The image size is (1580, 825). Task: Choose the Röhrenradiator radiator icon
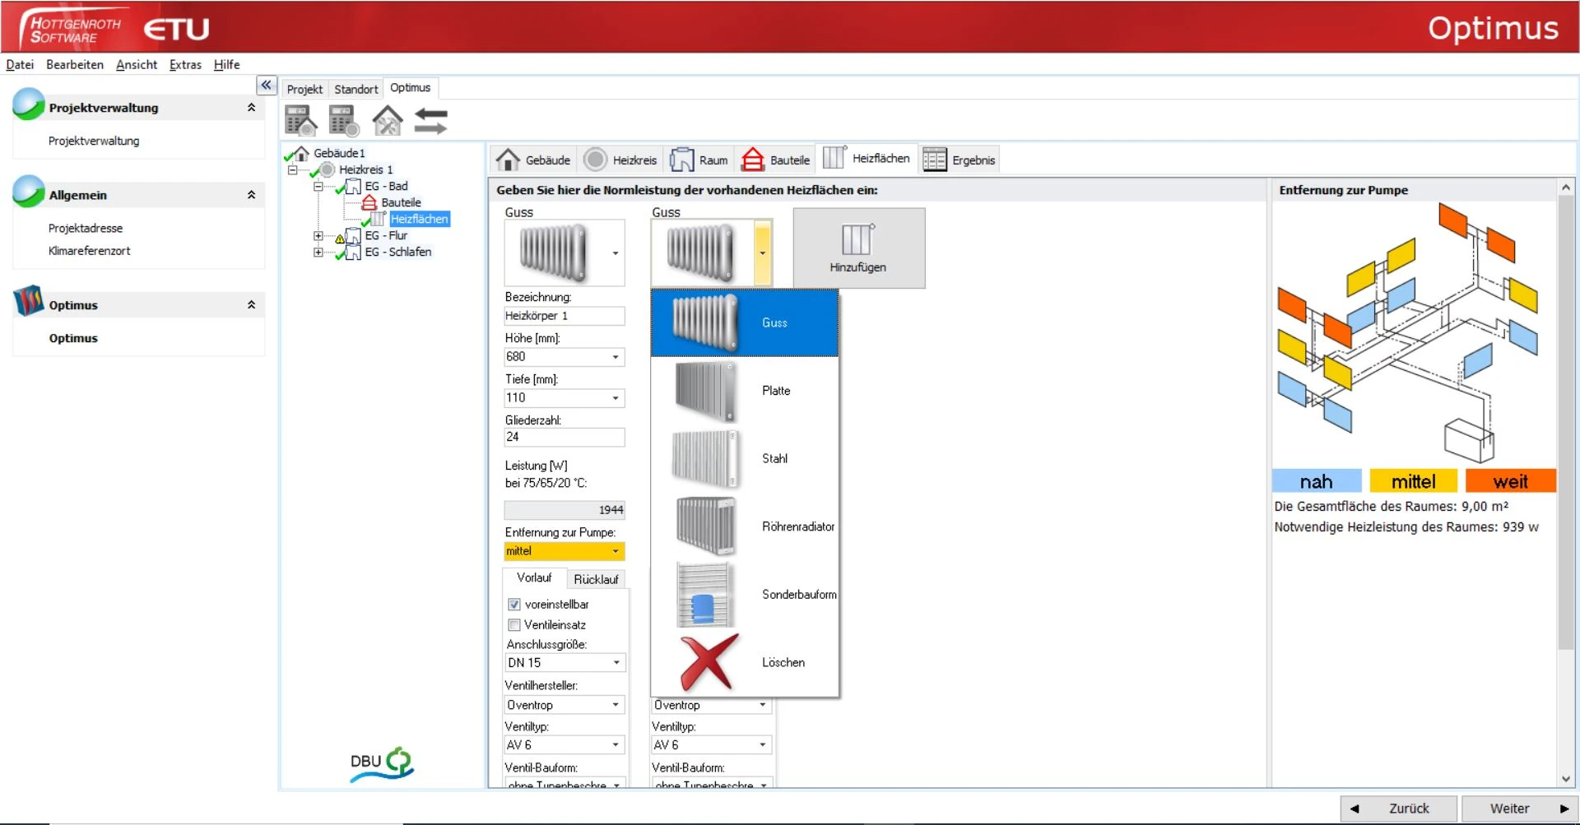(x=705, y=526)
